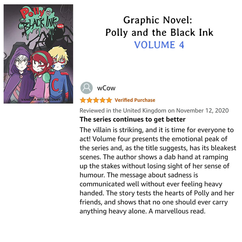Click the 'Graphic Novel:' heading text
The width and height of the screenshot is (242, 242).
158,20
